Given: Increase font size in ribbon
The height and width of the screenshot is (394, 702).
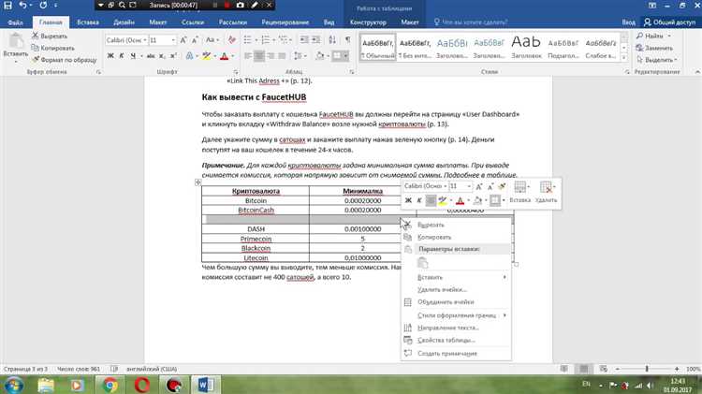Looking at the screenshot, I should point(183,40).
